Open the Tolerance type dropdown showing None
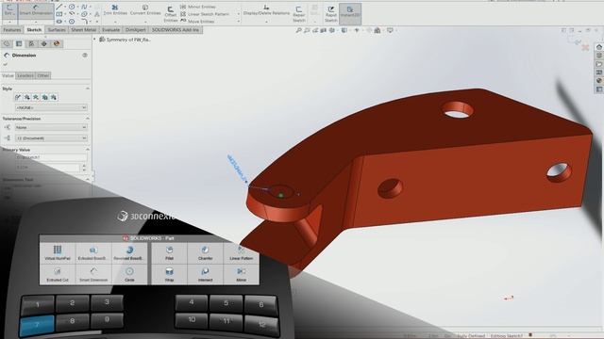This screenshot has height=339, width=604. point(51,127)
